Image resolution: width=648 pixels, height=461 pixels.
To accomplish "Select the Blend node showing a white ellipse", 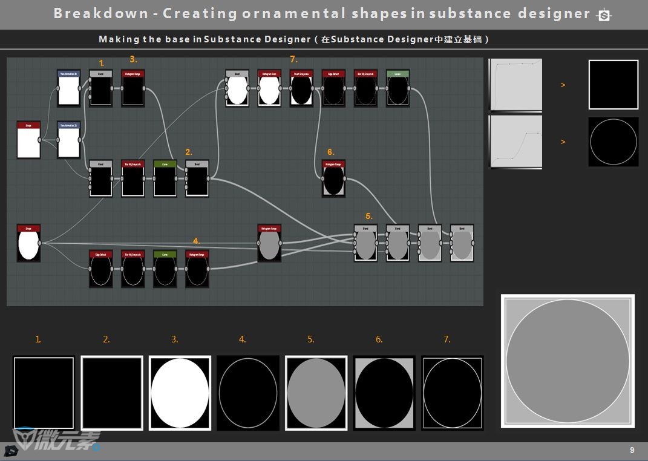I will (x=237, y=88).
